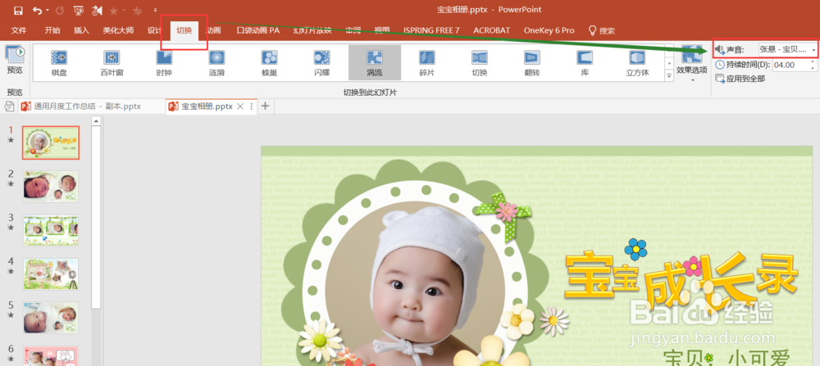Image resolution: width=820 pixels, height=366 pixels.
Task: Open the Customize Quick Access Toolbar arrow
Action: 155,10
